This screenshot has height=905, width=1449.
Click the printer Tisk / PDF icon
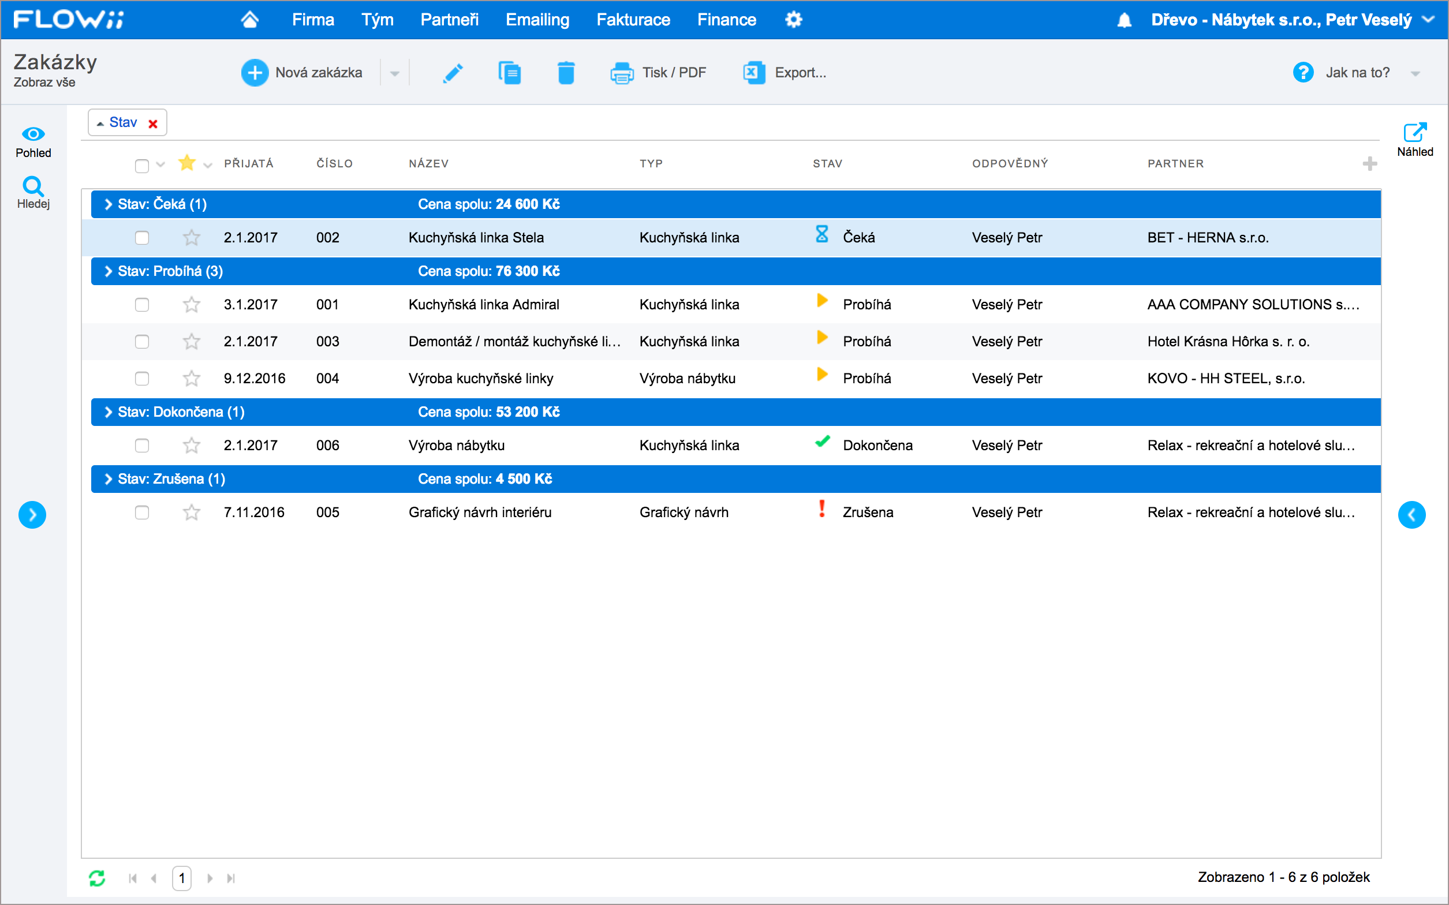point(622,73)
